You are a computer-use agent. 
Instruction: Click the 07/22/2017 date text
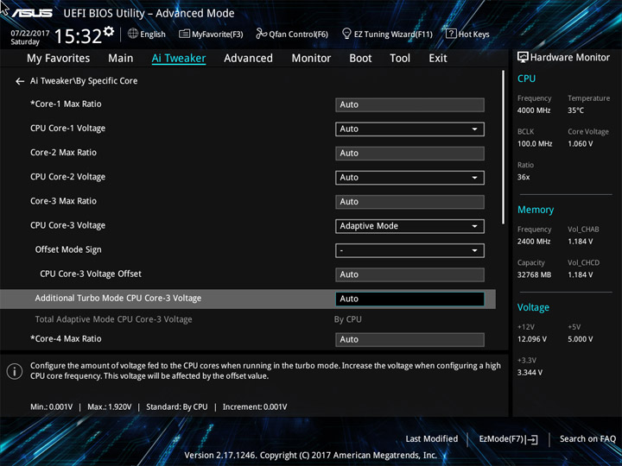(29, 34)
